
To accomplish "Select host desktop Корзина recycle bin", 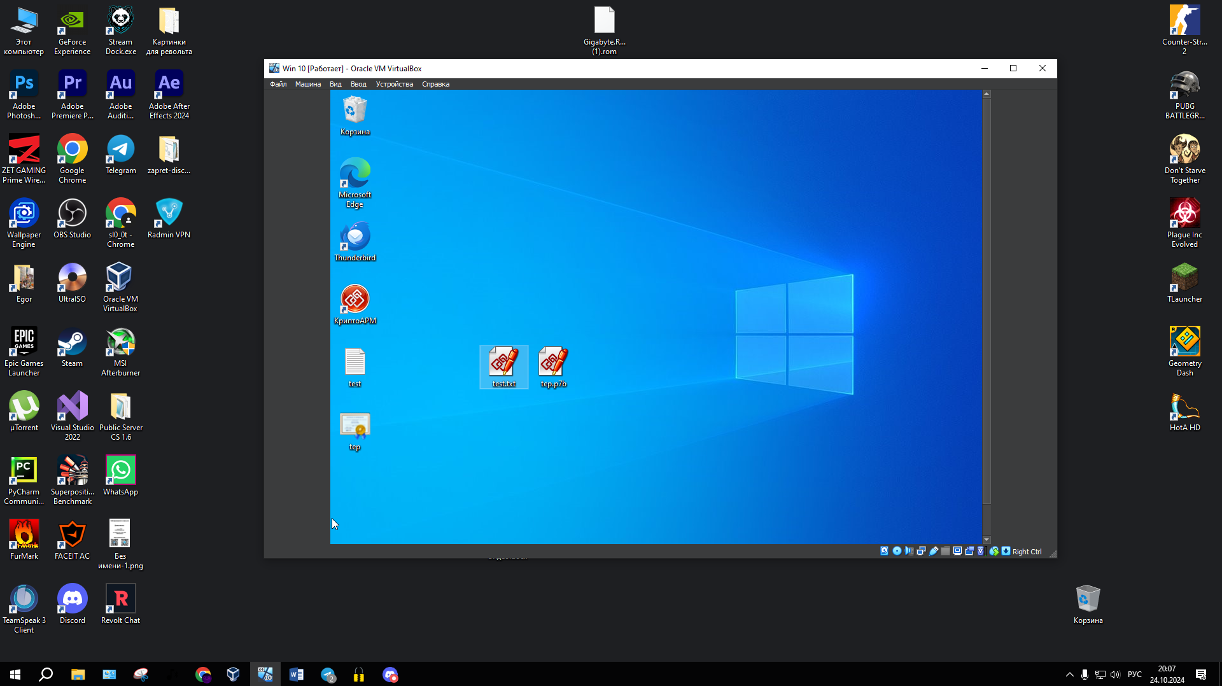I will (1088, 605).
